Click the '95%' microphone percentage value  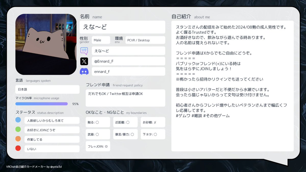click(75, 104)
